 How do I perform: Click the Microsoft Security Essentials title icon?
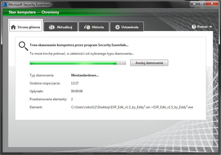[x=5, y=4]
